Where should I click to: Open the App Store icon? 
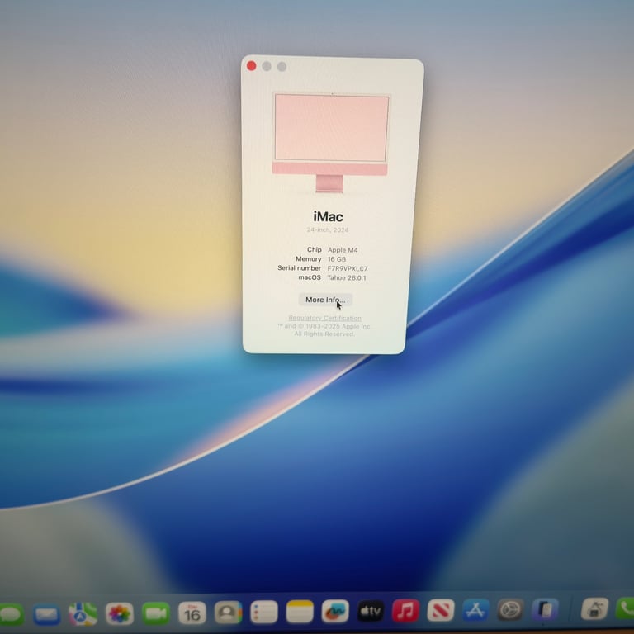pyautogui.click(x=475, y=610)
